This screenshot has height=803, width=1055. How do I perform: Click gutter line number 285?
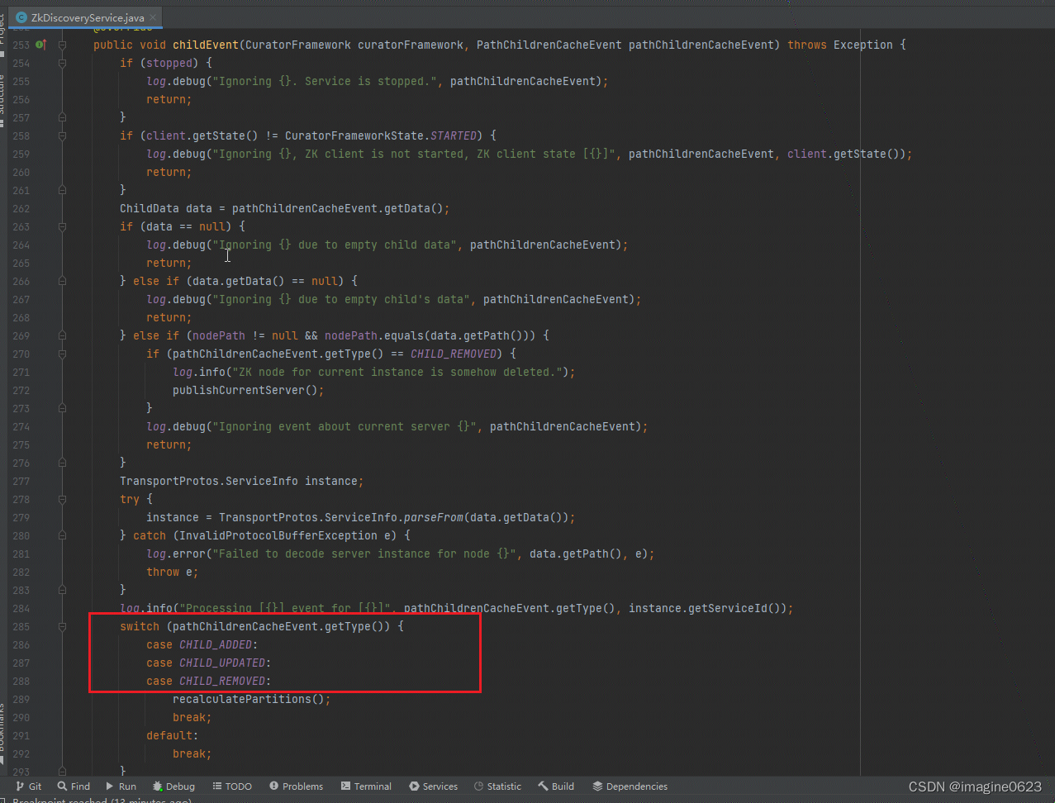click(21, 626)
